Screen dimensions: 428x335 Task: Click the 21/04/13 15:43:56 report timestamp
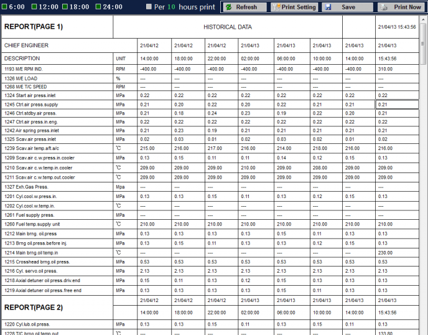pos(397,27)
